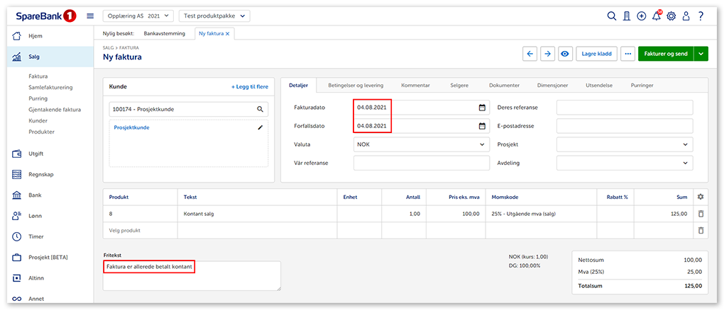Open settings gear in top bar
This screenshot has height=310, width=724.
click(671, 16)
